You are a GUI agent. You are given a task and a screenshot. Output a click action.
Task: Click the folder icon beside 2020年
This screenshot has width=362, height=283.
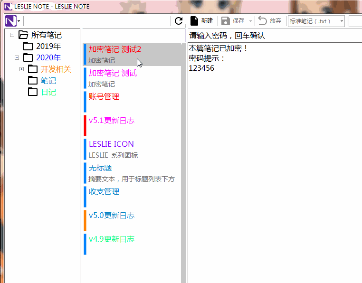(28, 57)
